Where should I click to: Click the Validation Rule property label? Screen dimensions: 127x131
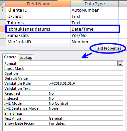pos(17,83)
